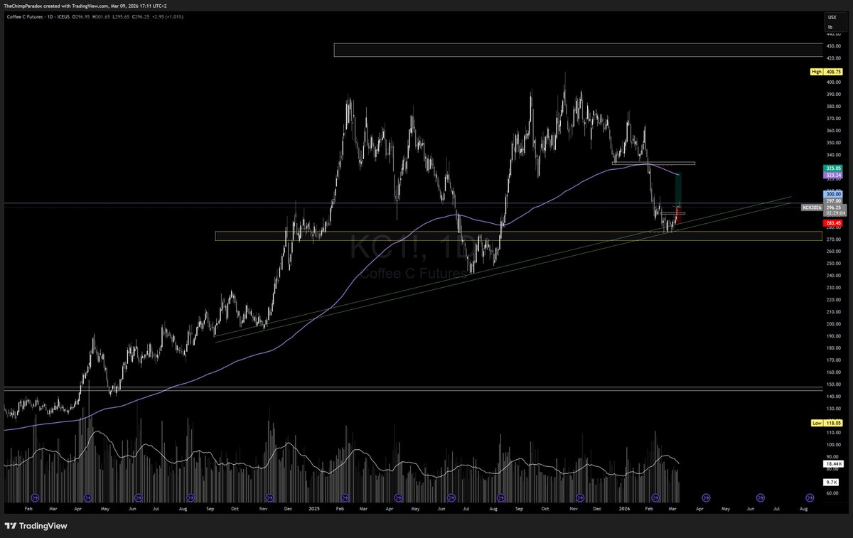
Task: Select the green profit zone of long position
Action: 678,190
